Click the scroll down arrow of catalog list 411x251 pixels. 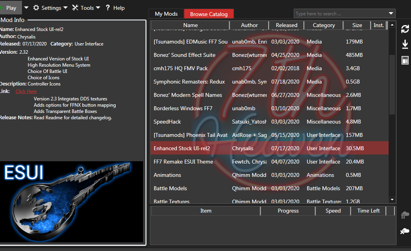pyautogui.click(x=392, y=200)
